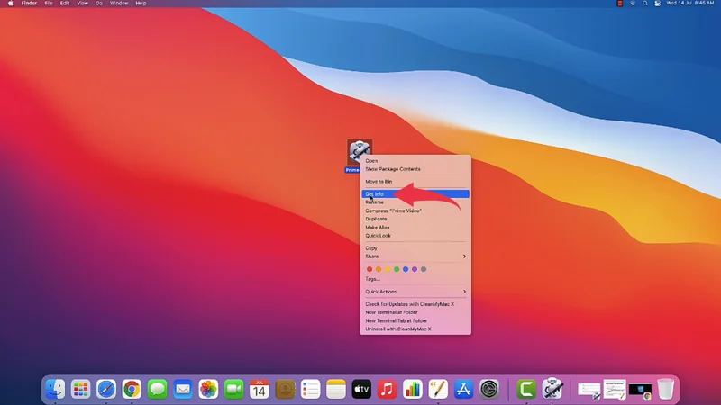The width and height of the screenshot is (721, 405).
Task: Open the Apple TV app
Action: (x=361, y=389)
